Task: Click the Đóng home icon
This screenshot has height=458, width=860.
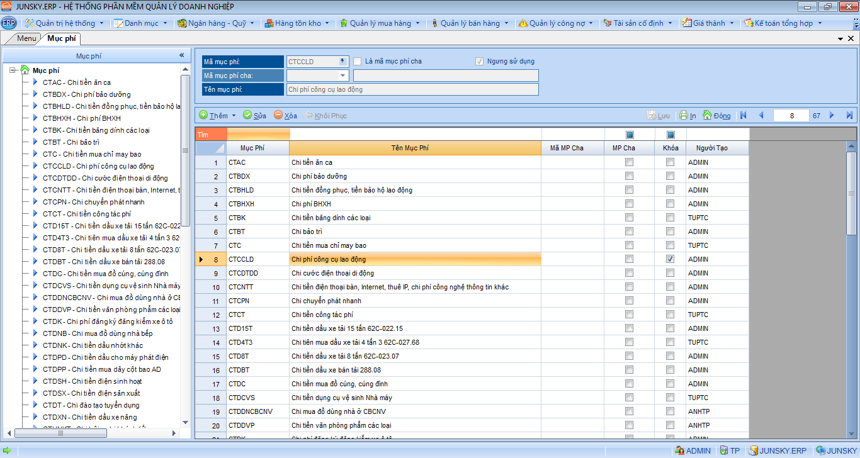Action: (707, 116)
